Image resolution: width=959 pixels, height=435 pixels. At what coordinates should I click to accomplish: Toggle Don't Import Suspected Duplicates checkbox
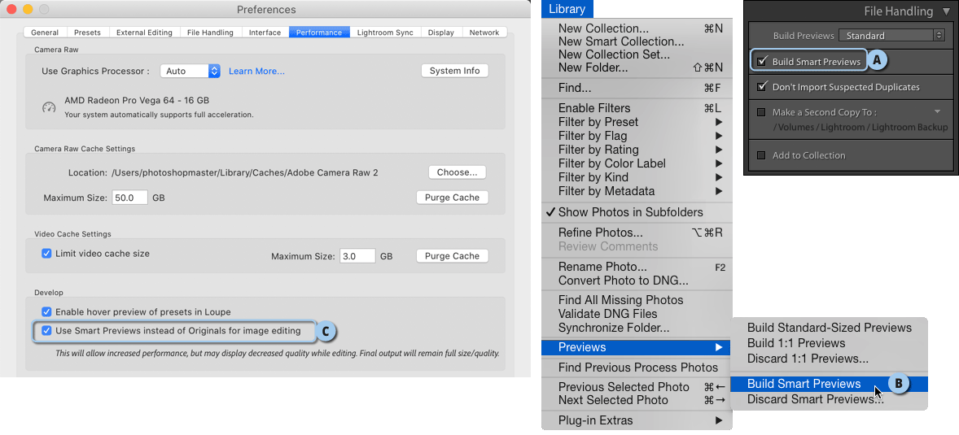coord(761,87)
